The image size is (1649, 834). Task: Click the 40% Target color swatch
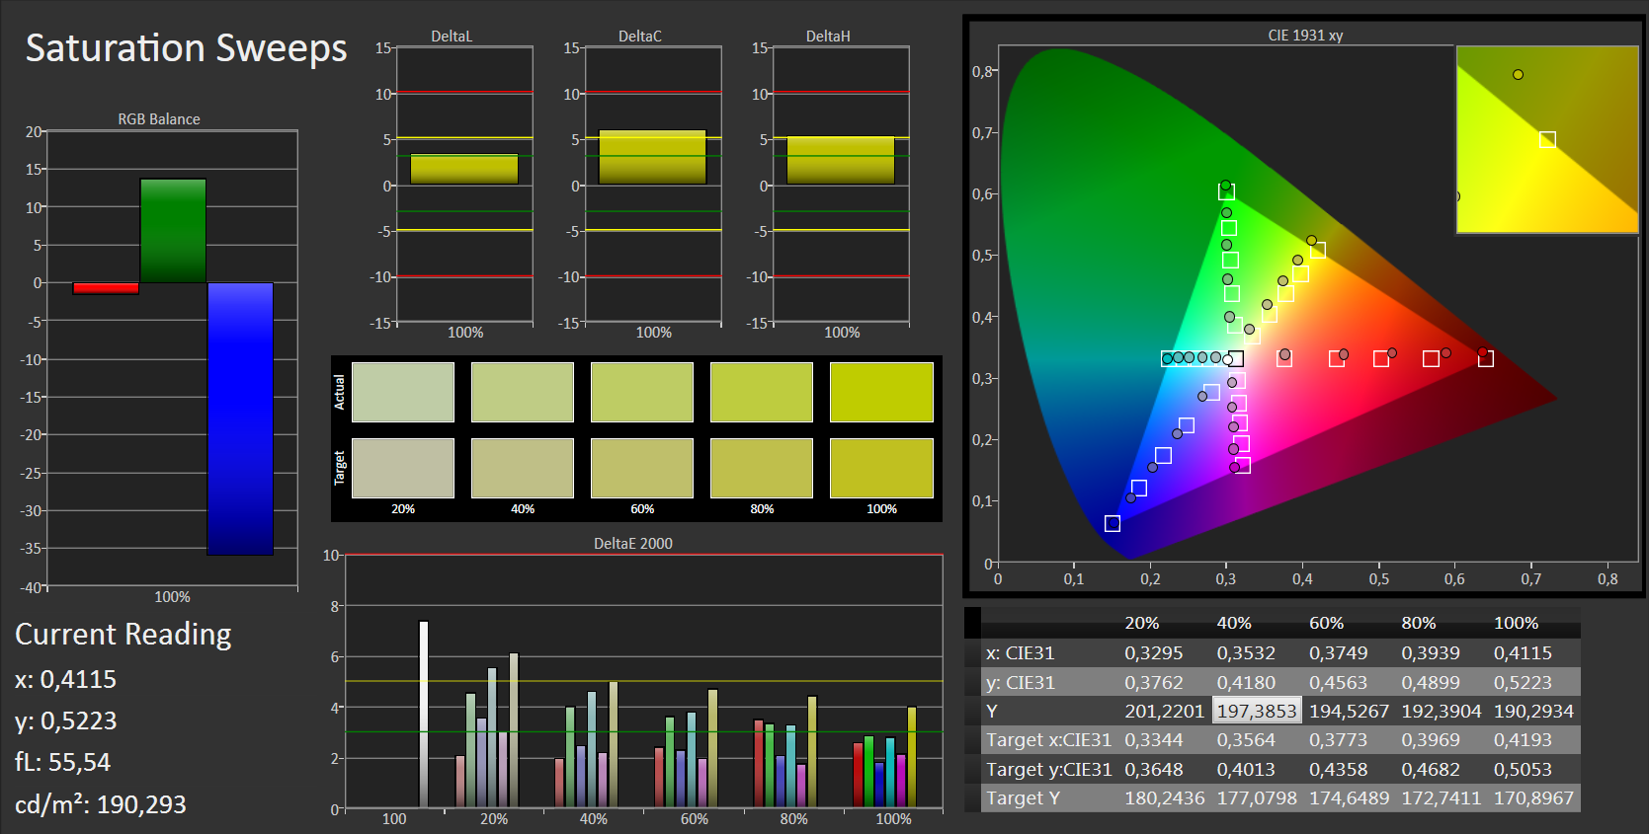[523, 468]
